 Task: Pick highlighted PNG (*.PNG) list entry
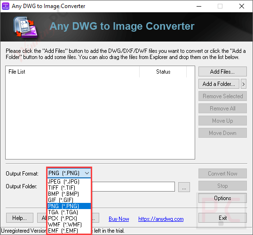[69, 206]
